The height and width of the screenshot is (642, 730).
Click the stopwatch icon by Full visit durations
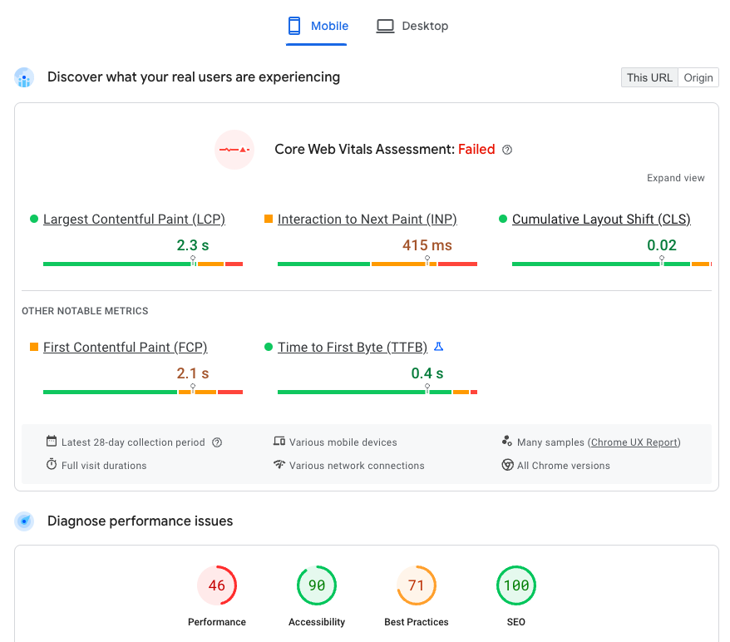[x=52, y=464]
